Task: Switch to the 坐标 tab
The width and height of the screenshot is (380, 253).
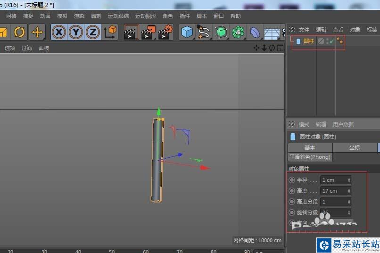Action: tap(355, 147)
